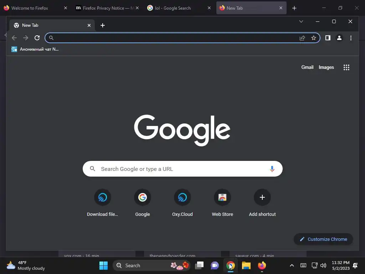Click the Google logo image

pyautogui.click(x=182, y=130)
